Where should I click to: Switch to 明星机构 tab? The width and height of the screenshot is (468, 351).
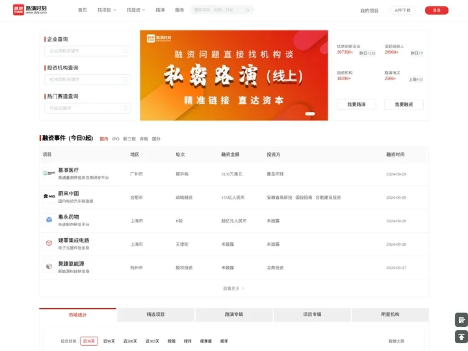(x=390, y=315)
